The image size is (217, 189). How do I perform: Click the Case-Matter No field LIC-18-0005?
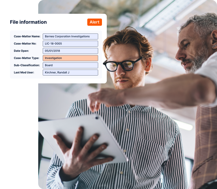70,44
